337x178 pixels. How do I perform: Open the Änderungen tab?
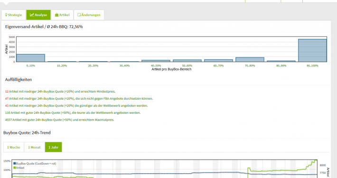(x=89, y=15)
